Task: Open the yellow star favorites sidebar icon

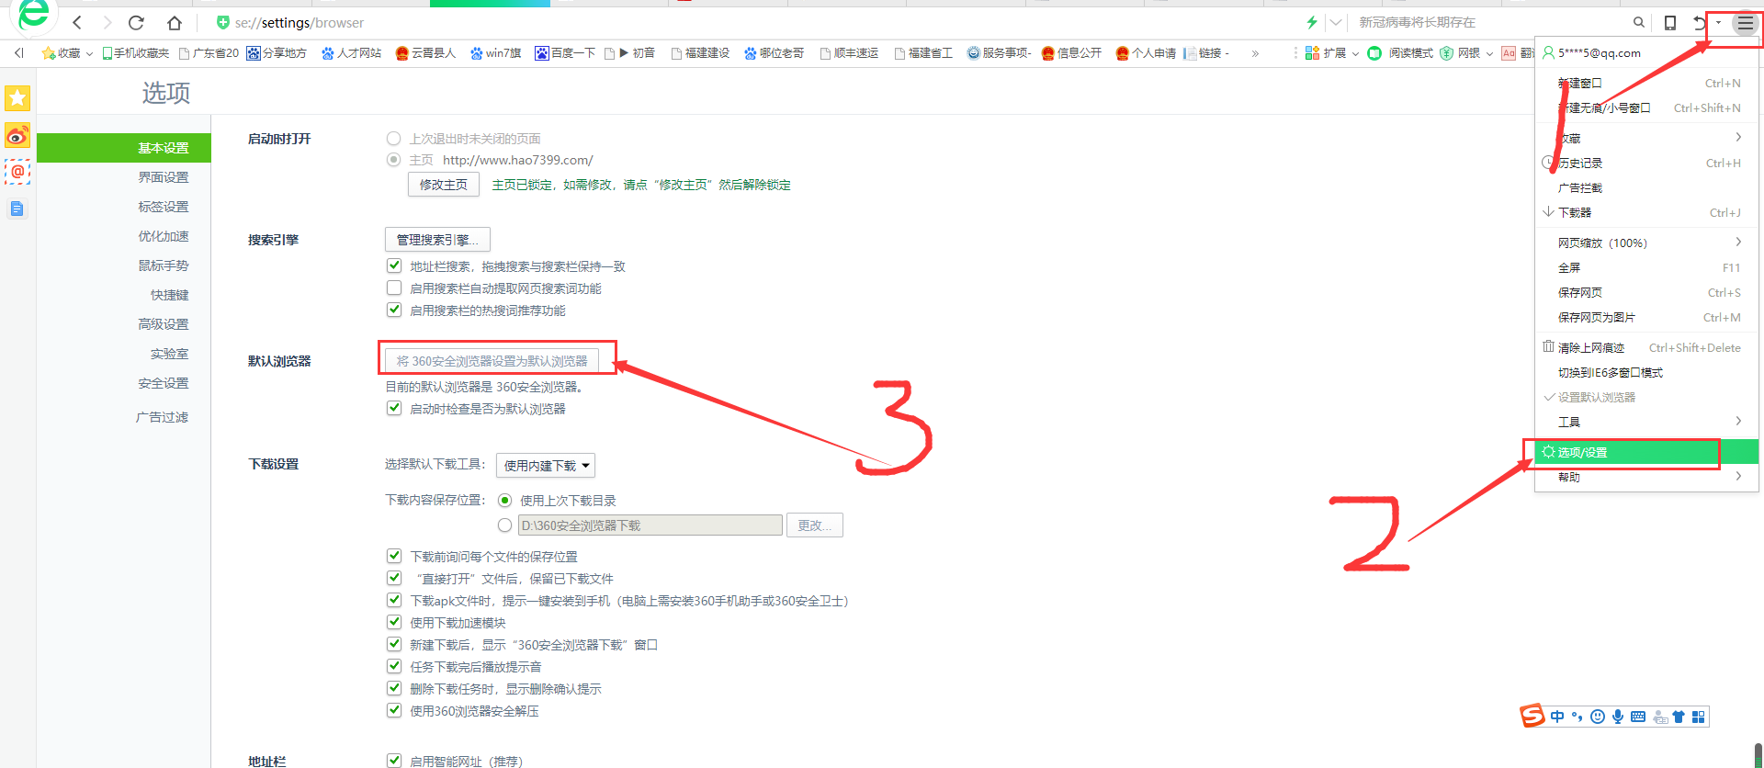Action: pos(17,98)
